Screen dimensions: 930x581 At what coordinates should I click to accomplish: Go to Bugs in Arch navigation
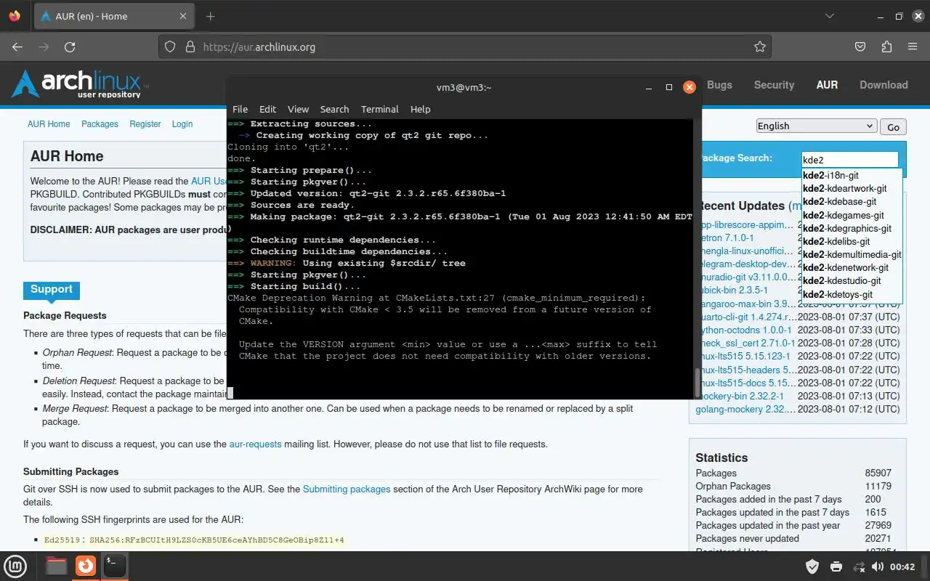click(719, 85)
